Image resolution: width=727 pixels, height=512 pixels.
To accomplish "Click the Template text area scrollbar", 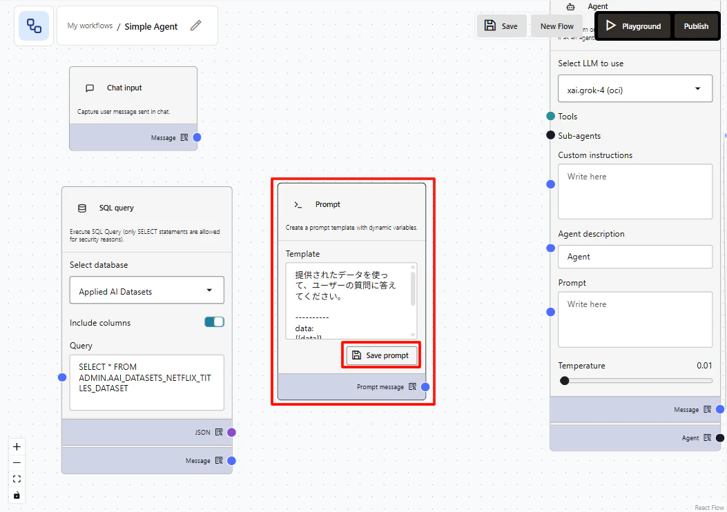I will 413,288.
